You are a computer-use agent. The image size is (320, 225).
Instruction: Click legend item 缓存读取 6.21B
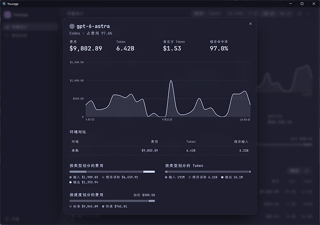[x=203, y=177]
